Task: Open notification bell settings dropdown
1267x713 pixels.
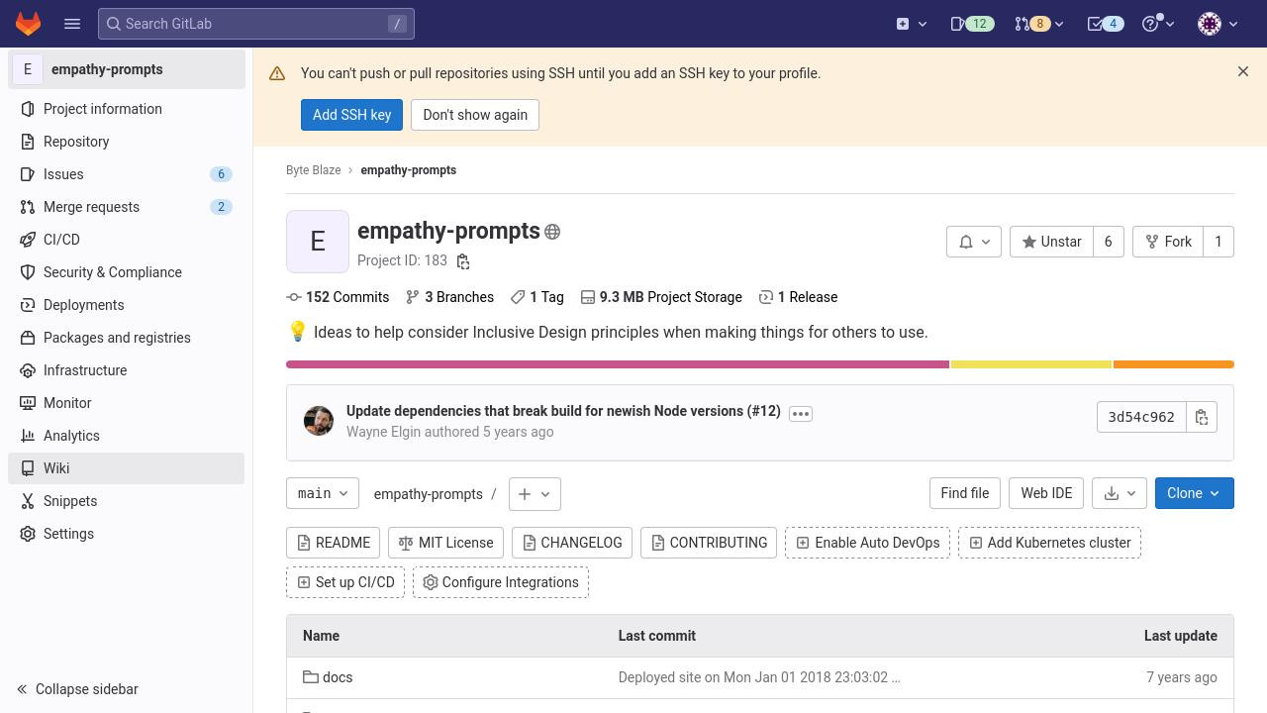Action: pos(974,242)
